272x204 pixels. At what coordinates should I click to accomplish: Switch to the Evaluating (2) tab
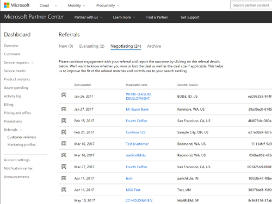[92, 46]
